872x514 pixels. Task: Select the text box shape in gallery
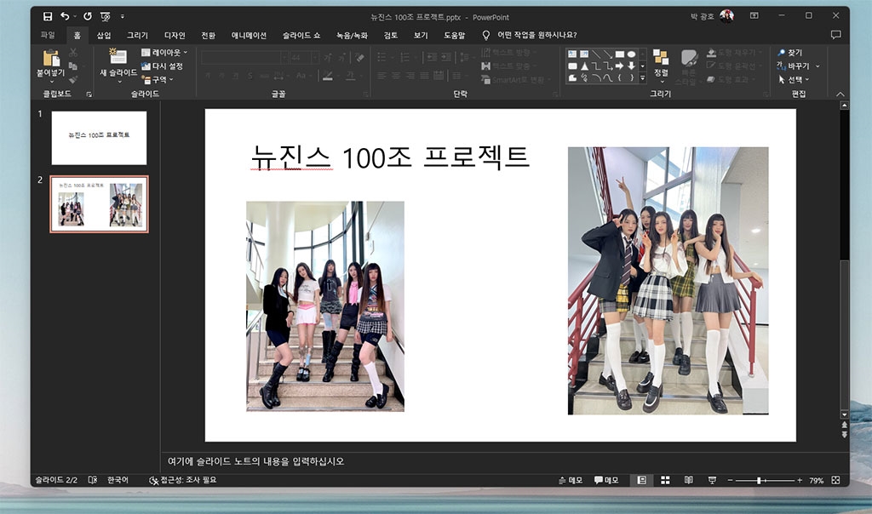point(571,54)
